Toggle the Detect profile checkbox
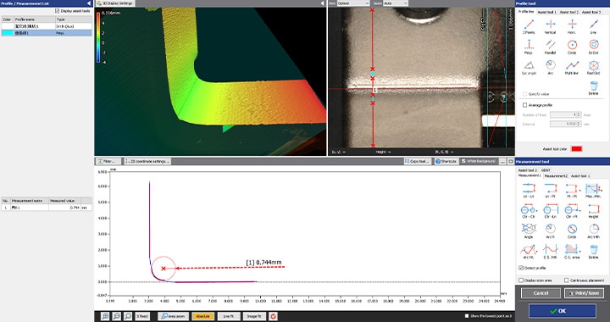Viewport: 610px width, 322px height. [521, 268]
